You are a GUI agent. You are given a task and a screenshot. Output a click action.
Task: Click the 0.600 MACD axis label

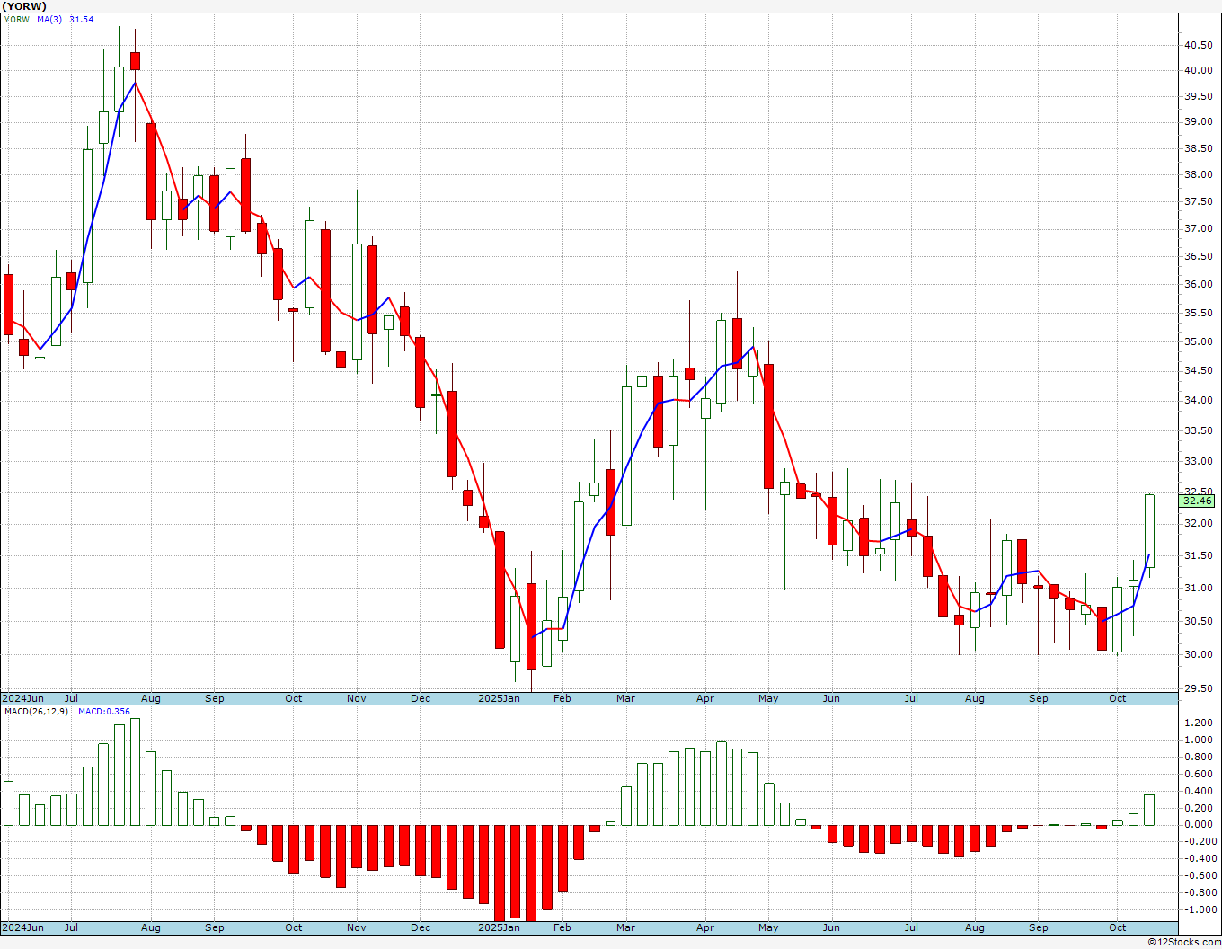(x=1197, y=775)
